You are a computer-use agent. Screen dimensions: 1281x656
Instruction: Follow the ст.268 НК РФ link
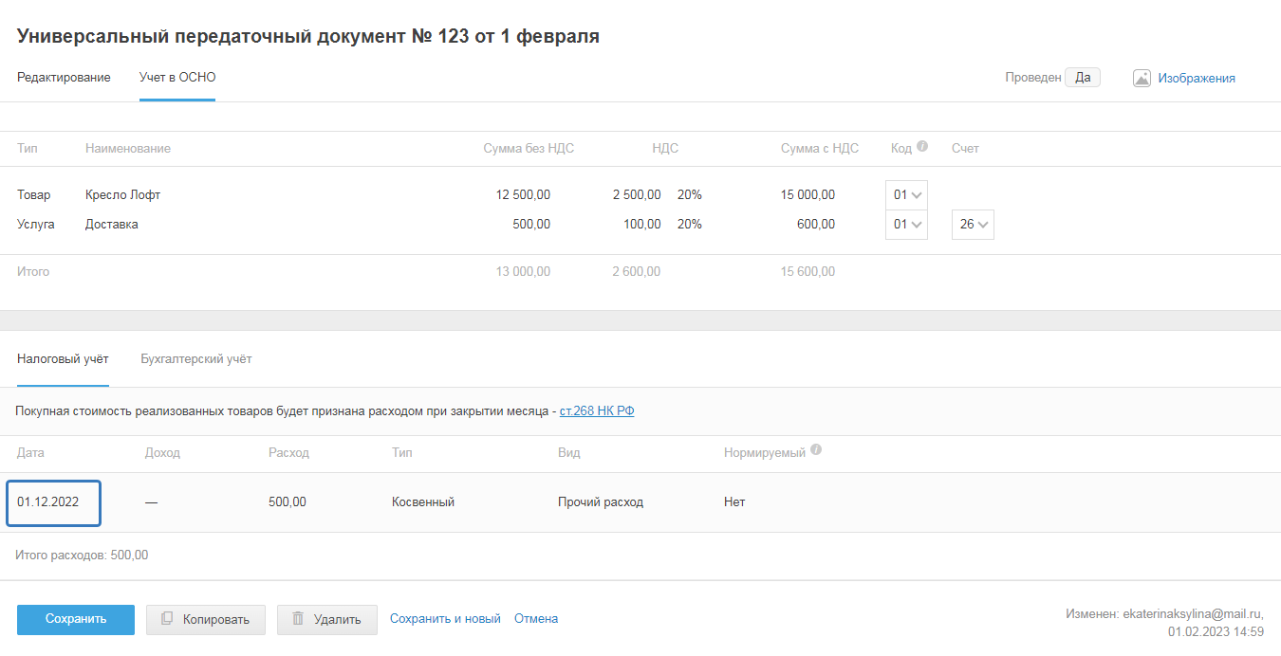pyautogui.click(x=597, y=411)
